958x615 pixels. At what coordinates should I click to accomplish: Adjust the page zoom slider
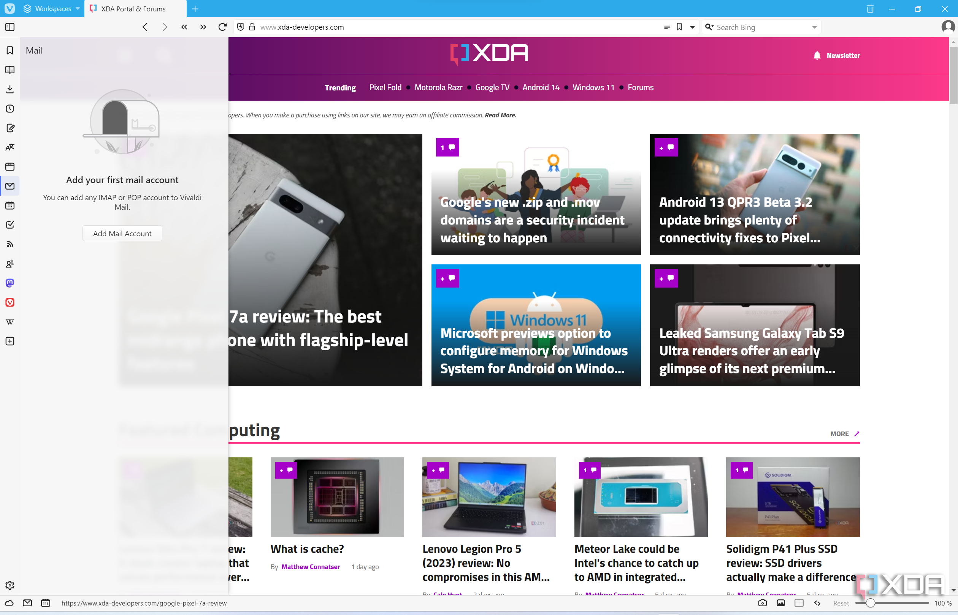pyautogui.click(x=870, y=603)
